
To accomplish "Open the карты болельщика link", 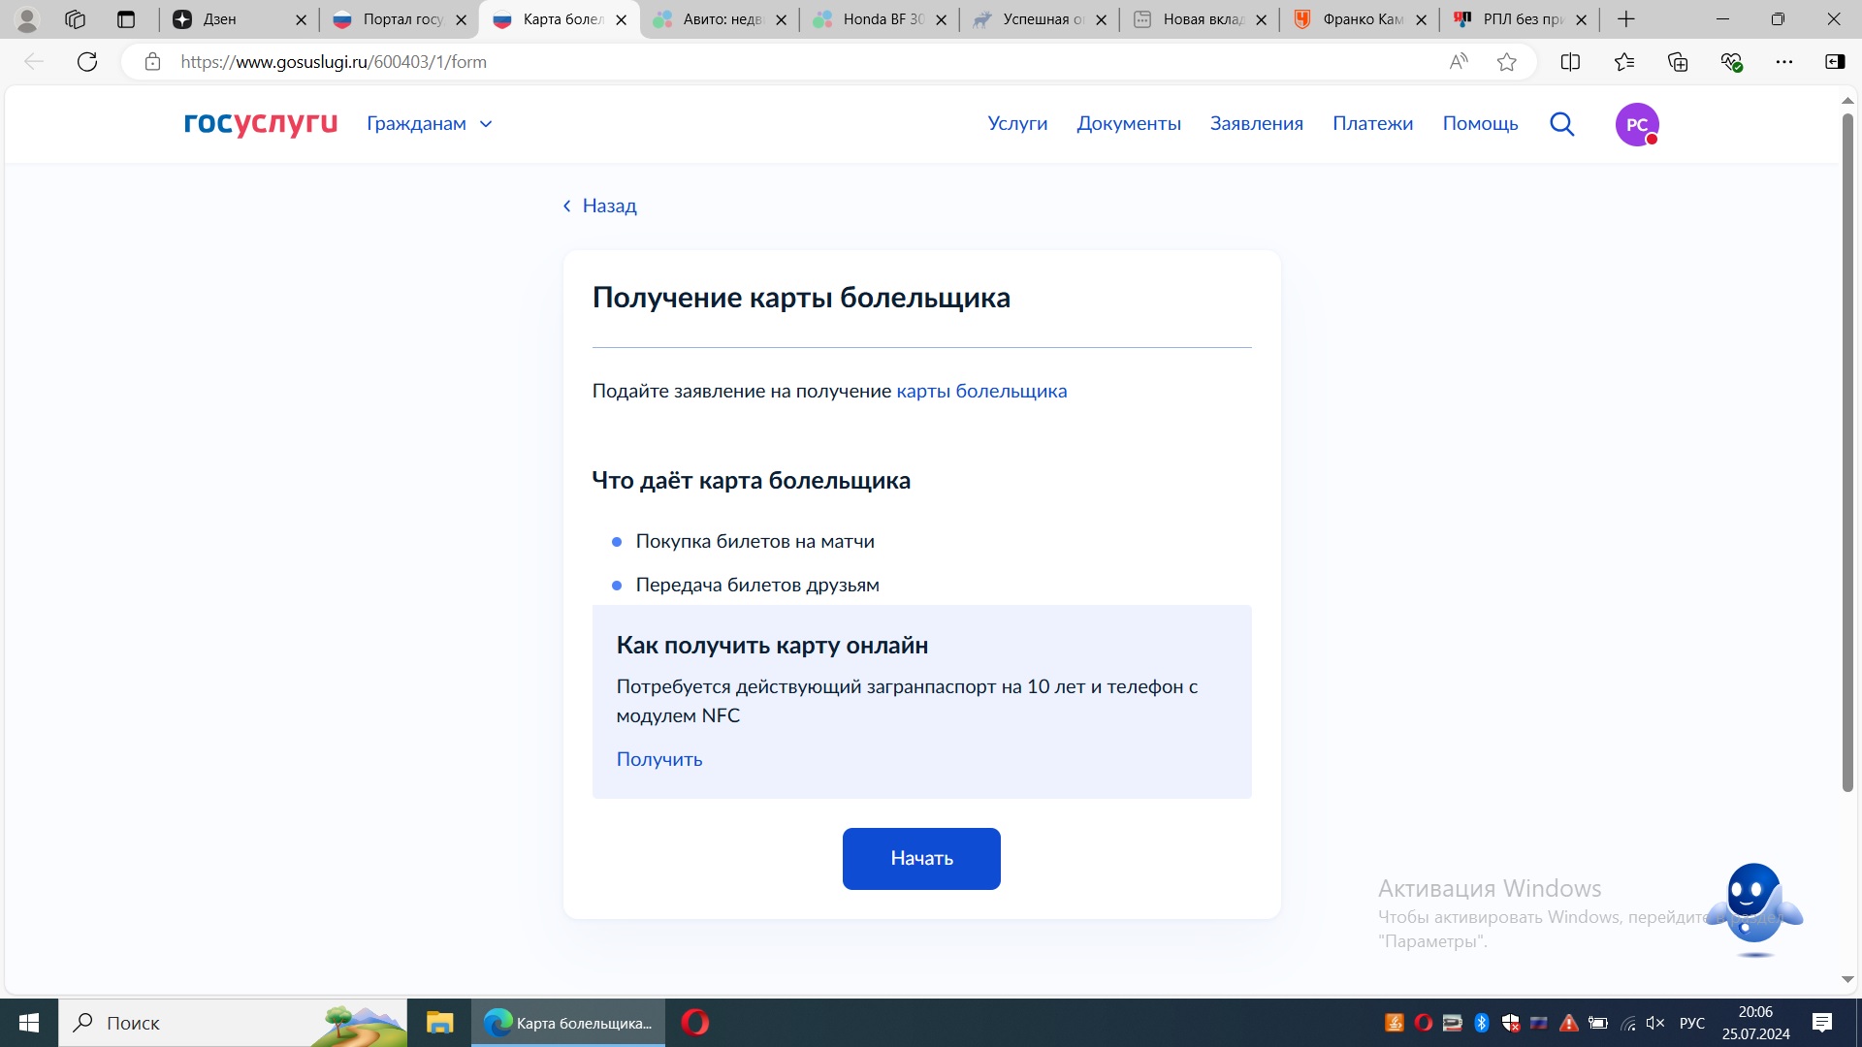I will (981, 392).
